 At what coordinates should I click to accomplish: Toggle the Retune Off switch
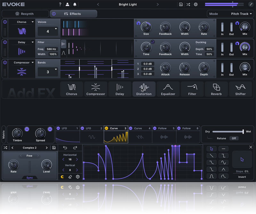pos(234,138)
